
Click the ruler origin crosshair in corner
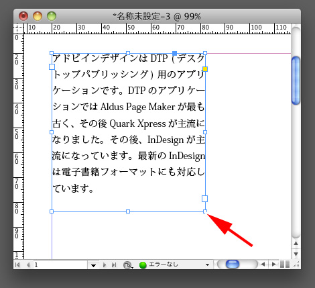click(x=19, y=29)
